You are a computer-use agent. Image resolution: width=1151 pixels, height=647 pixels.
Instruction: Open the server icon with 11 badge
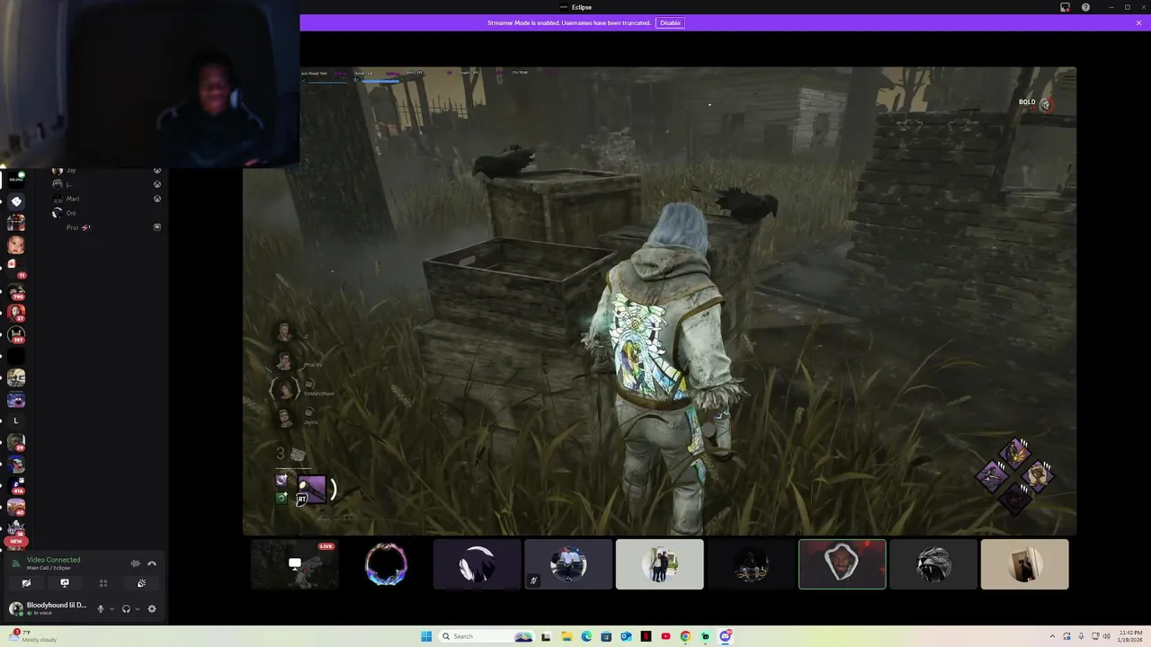pos(16,269)
